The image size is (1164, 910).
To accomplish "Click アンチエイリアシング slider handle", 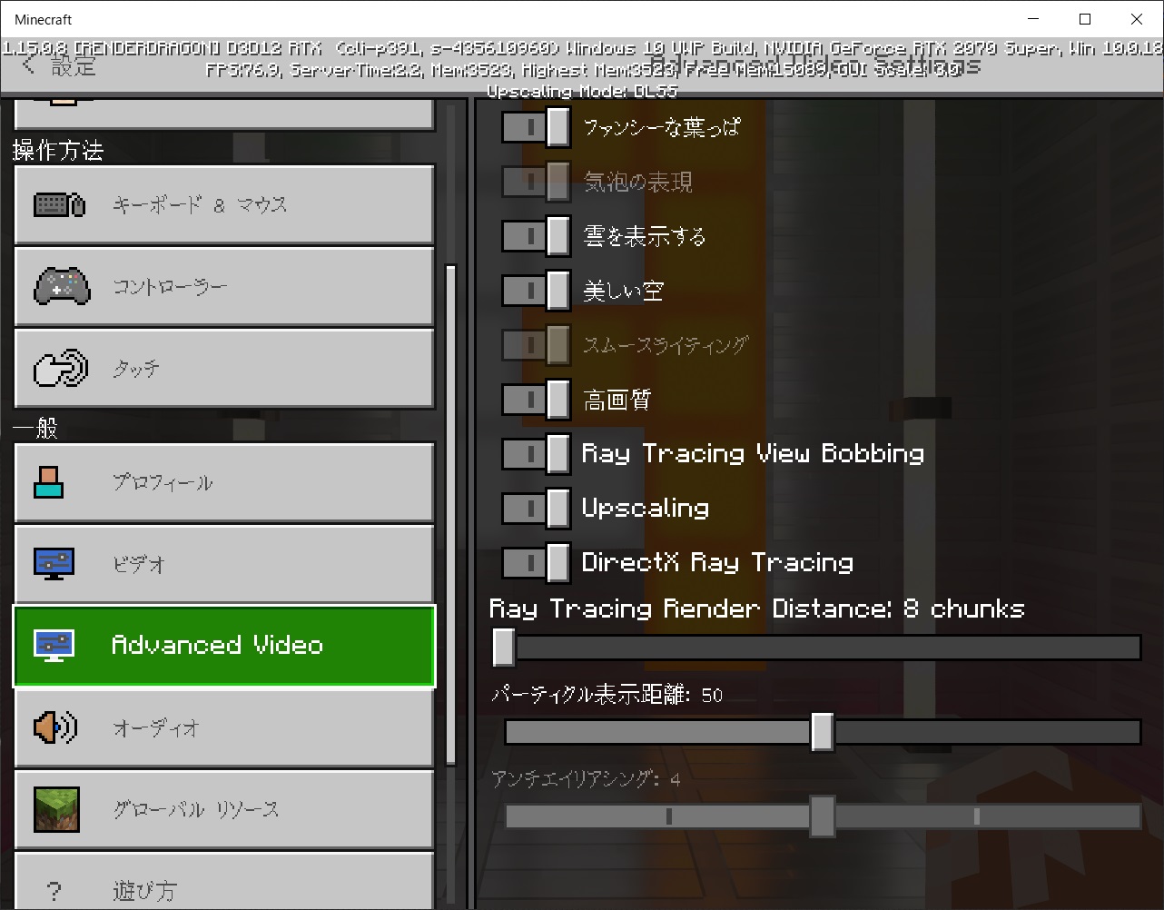I will click(822, 816).
